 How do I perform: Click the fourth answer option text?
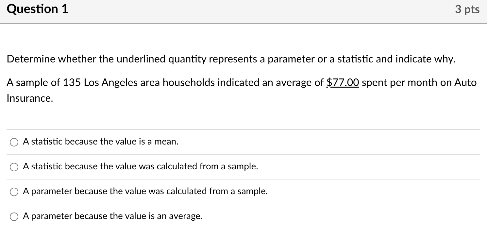point(112,216)
